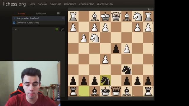The image size is (189, 106).
Task: Open the ИГРА menu
Action: tap(32, 4)
